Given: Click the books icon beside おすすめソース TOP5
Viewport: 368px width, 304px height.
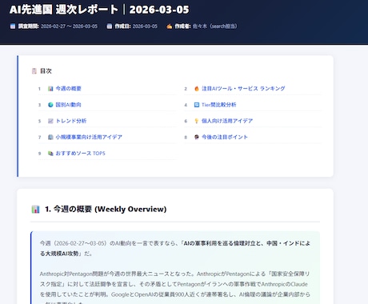Looking at the screenshot, I should pyautogui.click(x=50, y=154).
